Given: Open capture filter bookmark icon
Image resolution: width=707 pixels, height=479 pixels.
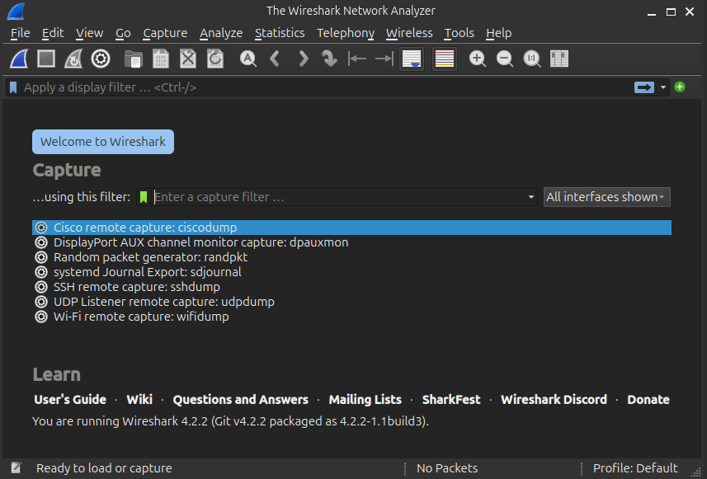Looking at the screenshot, I should pos(144,197).
